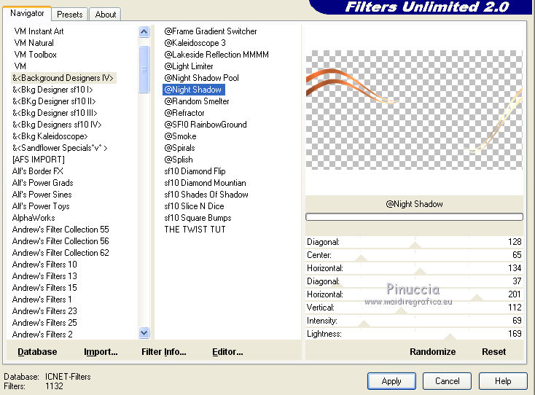Screen dimensions: 535x395
Task: Select Alf's Power Grads category
Action: click(43, 183)
